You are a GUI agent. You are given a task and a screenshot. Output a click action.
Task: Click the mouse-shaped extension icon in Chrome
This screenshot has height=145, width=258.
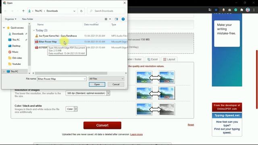[223, 10]
